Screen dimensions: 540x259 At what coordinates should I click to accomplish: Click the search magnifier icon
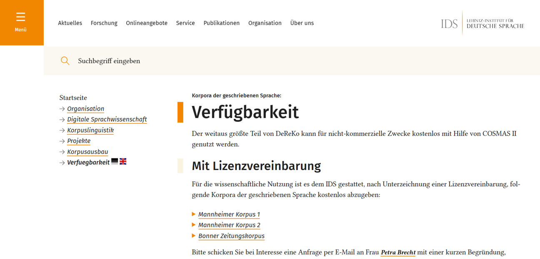(65, 61)
